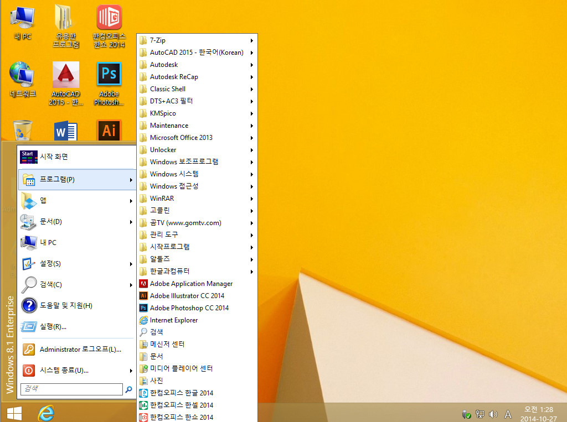Launch Adobe Photoshop desktop shortcut
The height and width of the screenshot is (422, 567).
pyautogui.click(x=109, y=83)
